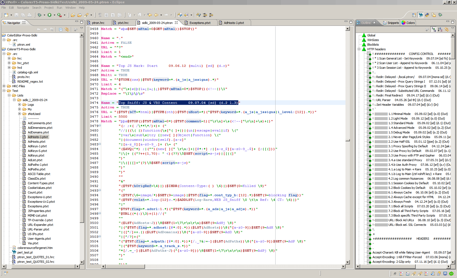
Task: Toggle Link with Editor in Outline panel
Action: [x=446, y=29]
